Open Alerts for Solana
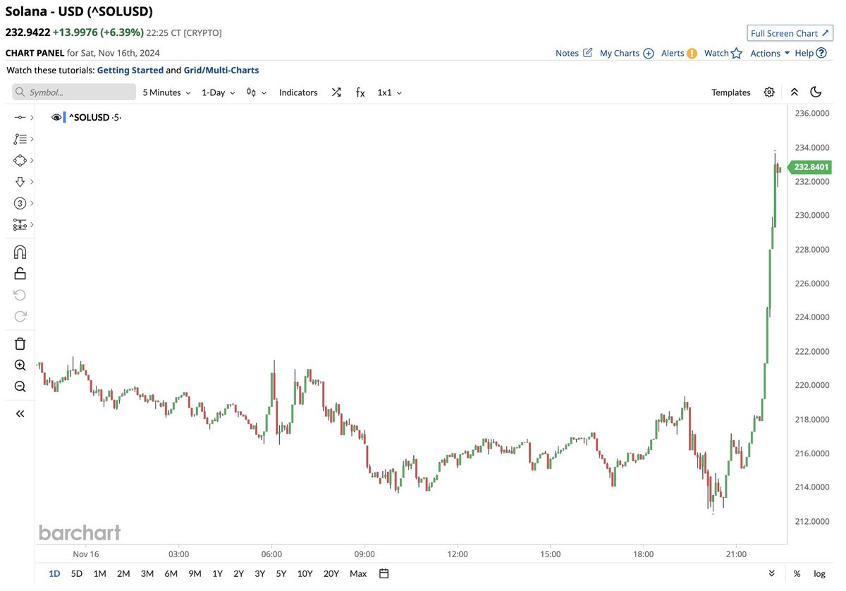The width and height of the screenshot is (846, 591). (x=679, y=53)
